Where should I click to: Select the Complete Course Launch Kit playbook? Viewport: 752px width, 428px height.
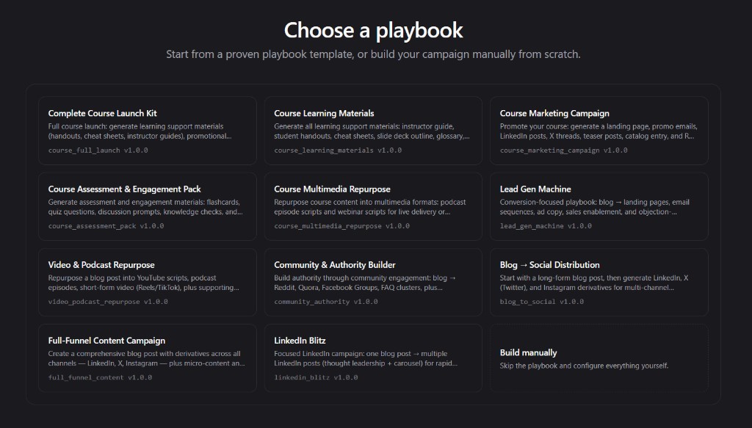147,131
